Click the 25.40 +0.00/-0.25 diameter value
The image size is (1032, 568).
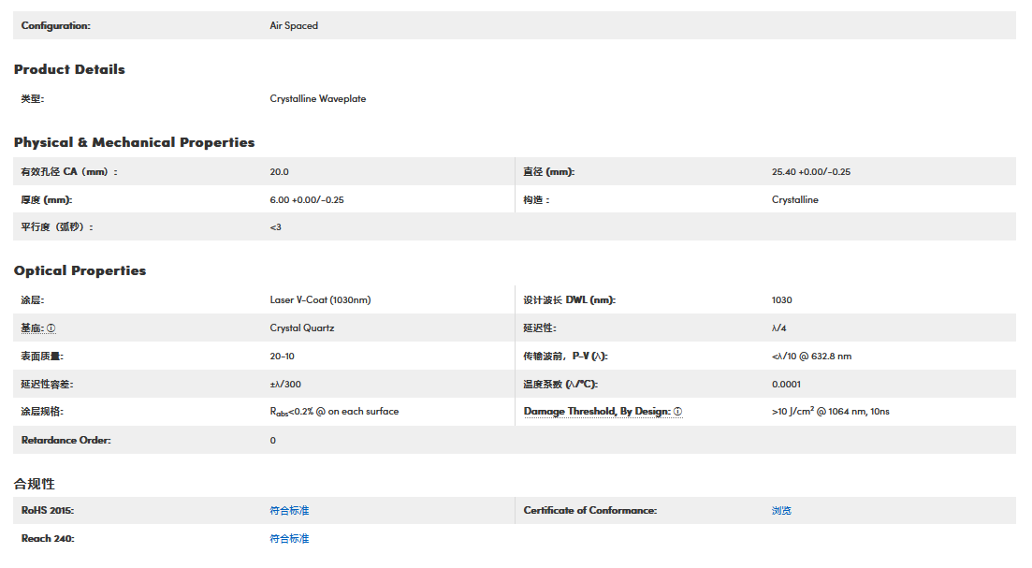pyautogui.click(x=810, y=172)
